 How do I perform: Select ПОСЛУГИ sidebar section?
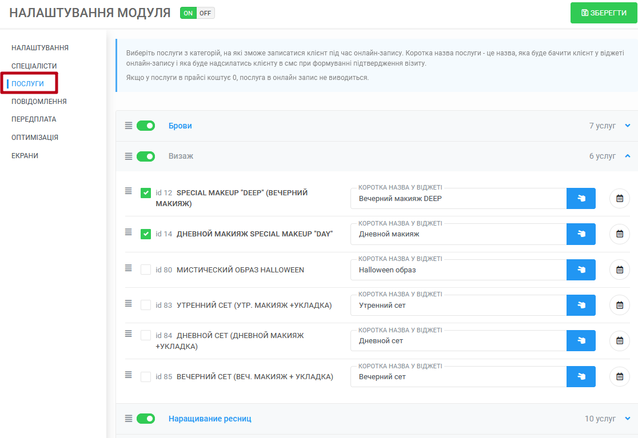[x=27, y=84]
